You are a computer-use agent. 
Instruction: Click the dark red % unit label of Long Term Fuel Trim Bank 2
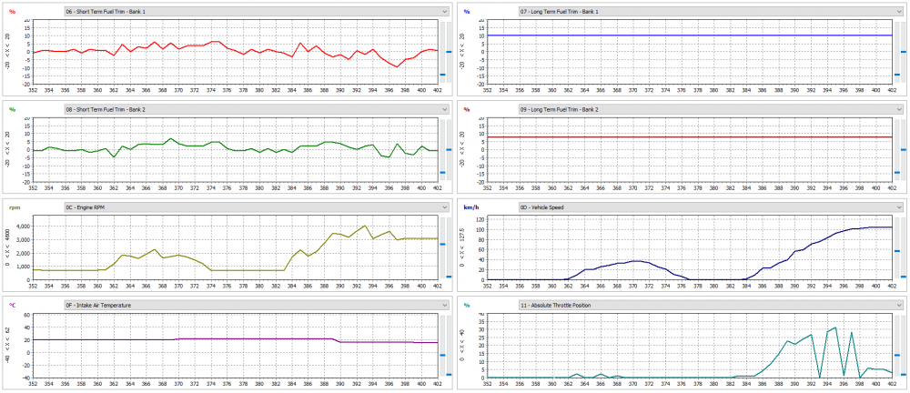tap(467, 110)
